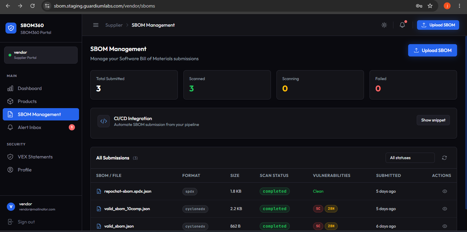Viewport: 467px width, 232px height.
Task: Select SBOM Management in the sidebar
Action: tap(41, 114)
